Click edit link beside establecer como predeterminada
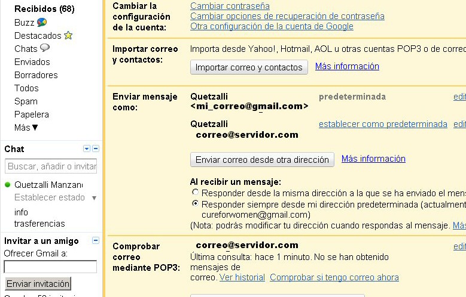Screen dimensions: 466x297 pyautogui.click(x=459, y=124)
